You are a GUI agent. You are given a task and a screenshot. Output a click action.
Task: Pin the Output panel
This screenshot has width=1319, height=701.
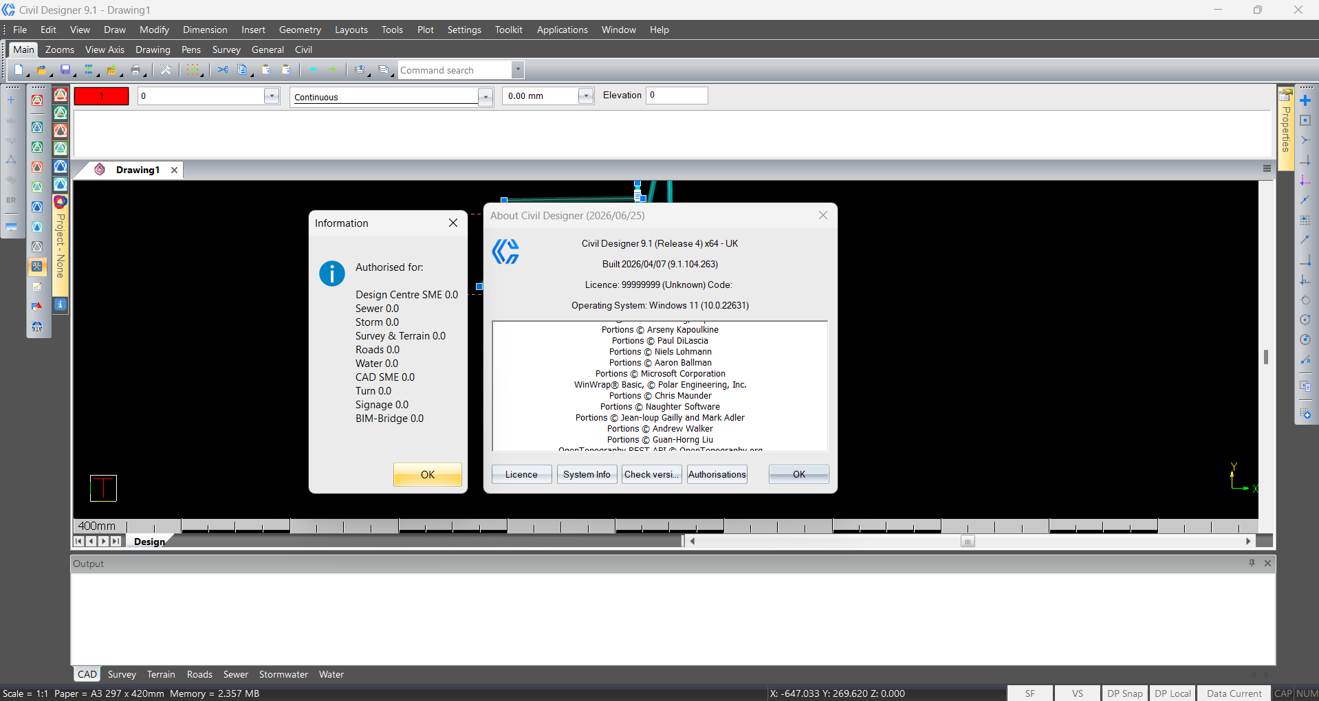(1252, 564)
